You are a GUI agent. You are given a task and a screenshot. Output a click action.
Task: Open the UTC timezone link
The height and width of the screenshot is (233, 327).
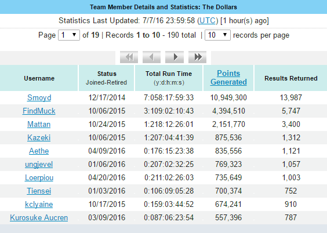point(208,21)
